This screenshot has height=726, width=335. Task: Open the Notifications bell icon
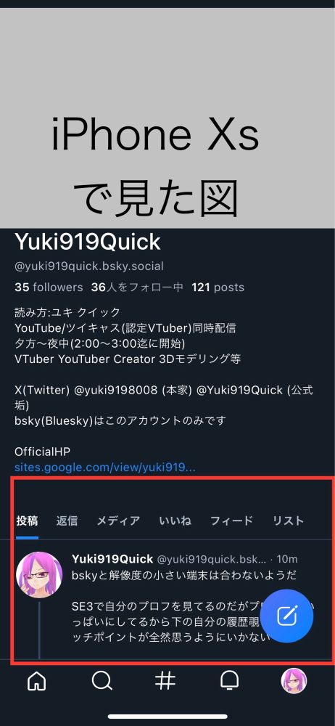(230, 681)
